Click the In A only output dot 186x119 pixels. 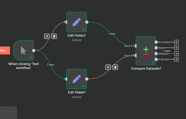pyautogui.click(x=156, y=42)
